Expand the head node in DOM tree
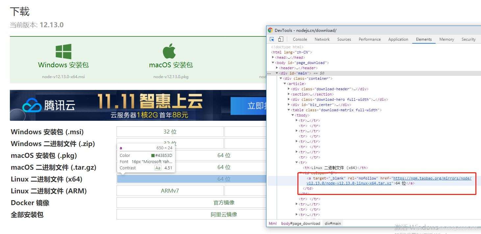 (x=273, y=57)
